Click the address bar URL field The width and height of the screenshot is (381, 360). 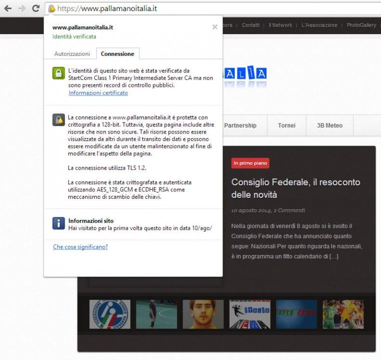(213, 9)
